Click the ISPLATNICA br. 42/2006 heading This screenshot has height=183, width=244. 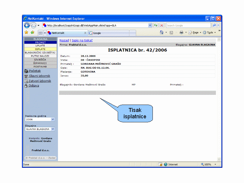[x=138, y=50]
